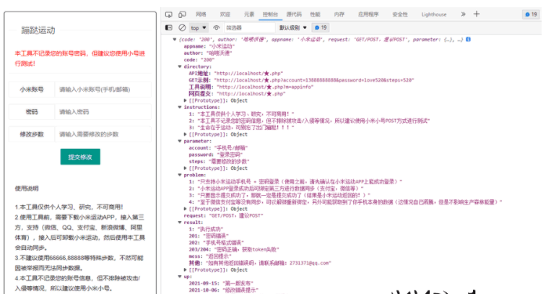
Task: Focus the 密码 input field
Action: pyautogui.click(x=103, y=112)
